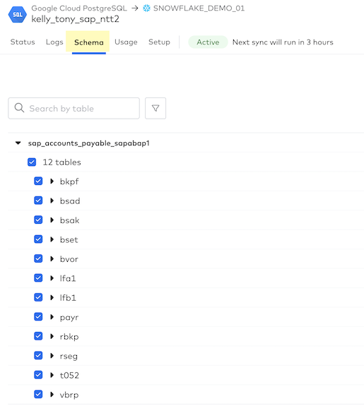Select the bvor table name
This screenshot has height=406, width=364.
(x=69, y=259)
